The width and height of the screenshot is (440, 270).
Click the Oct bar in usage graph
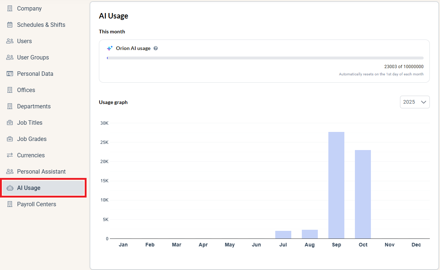363,194
